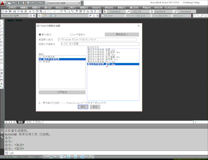Click the Redo arrow in quick access toolbar

click(x=40, y=3)
